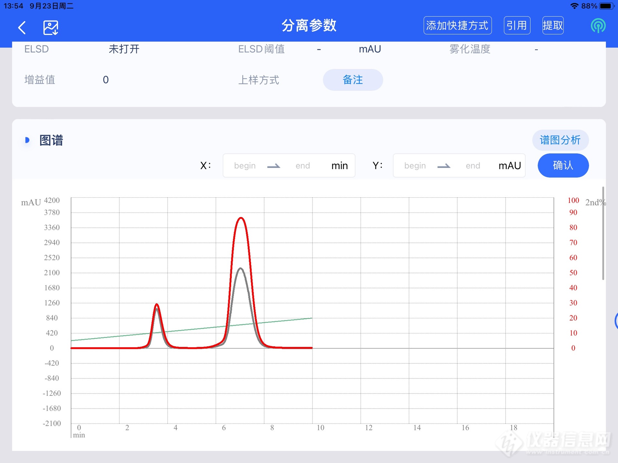
Task: Tap the battery icon in status bar
Action: click(606, 6)
